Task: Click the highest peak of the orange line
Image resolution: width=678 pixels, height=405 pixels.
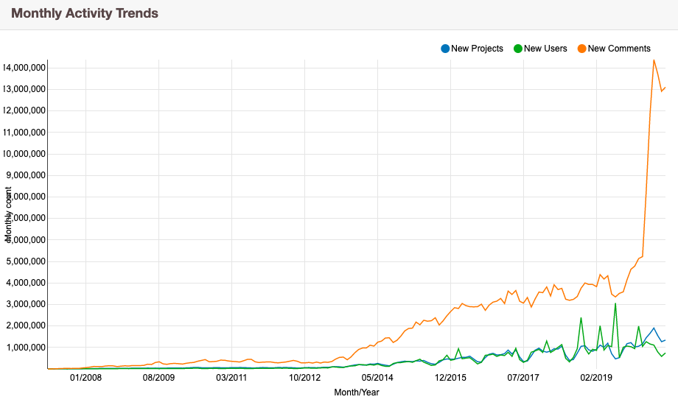Action: (x=654, y=60)
